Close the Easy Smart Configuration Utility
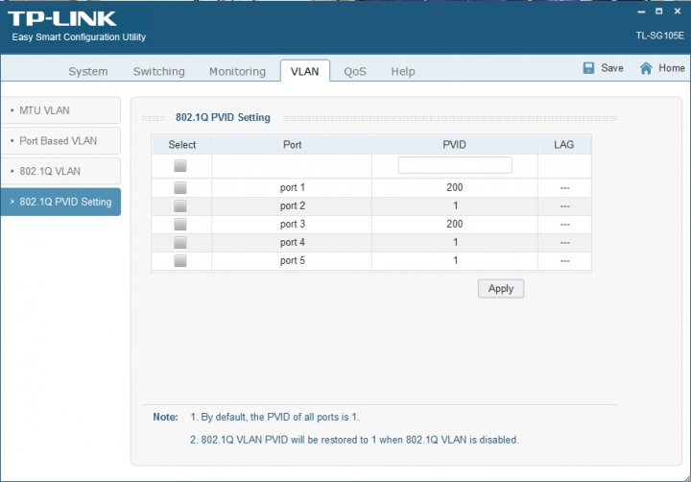The image size is (691, 482). [x=678, y=12]
